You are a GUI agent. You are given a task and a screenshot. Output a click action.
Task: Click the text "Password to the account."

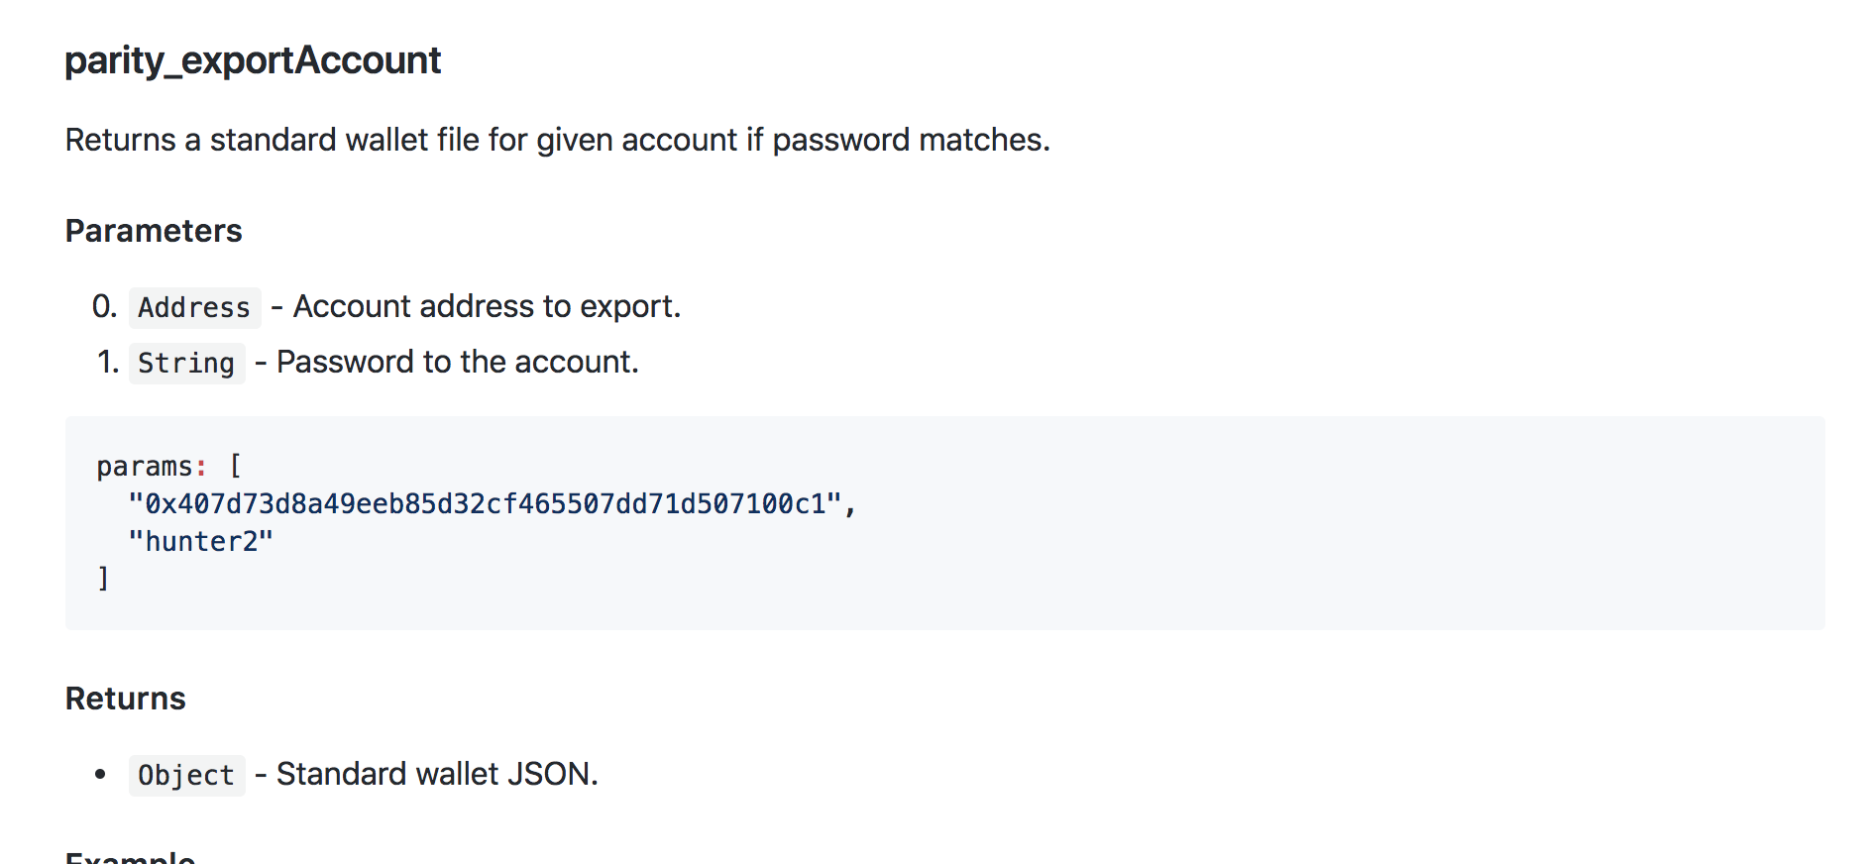pos(457,363)
